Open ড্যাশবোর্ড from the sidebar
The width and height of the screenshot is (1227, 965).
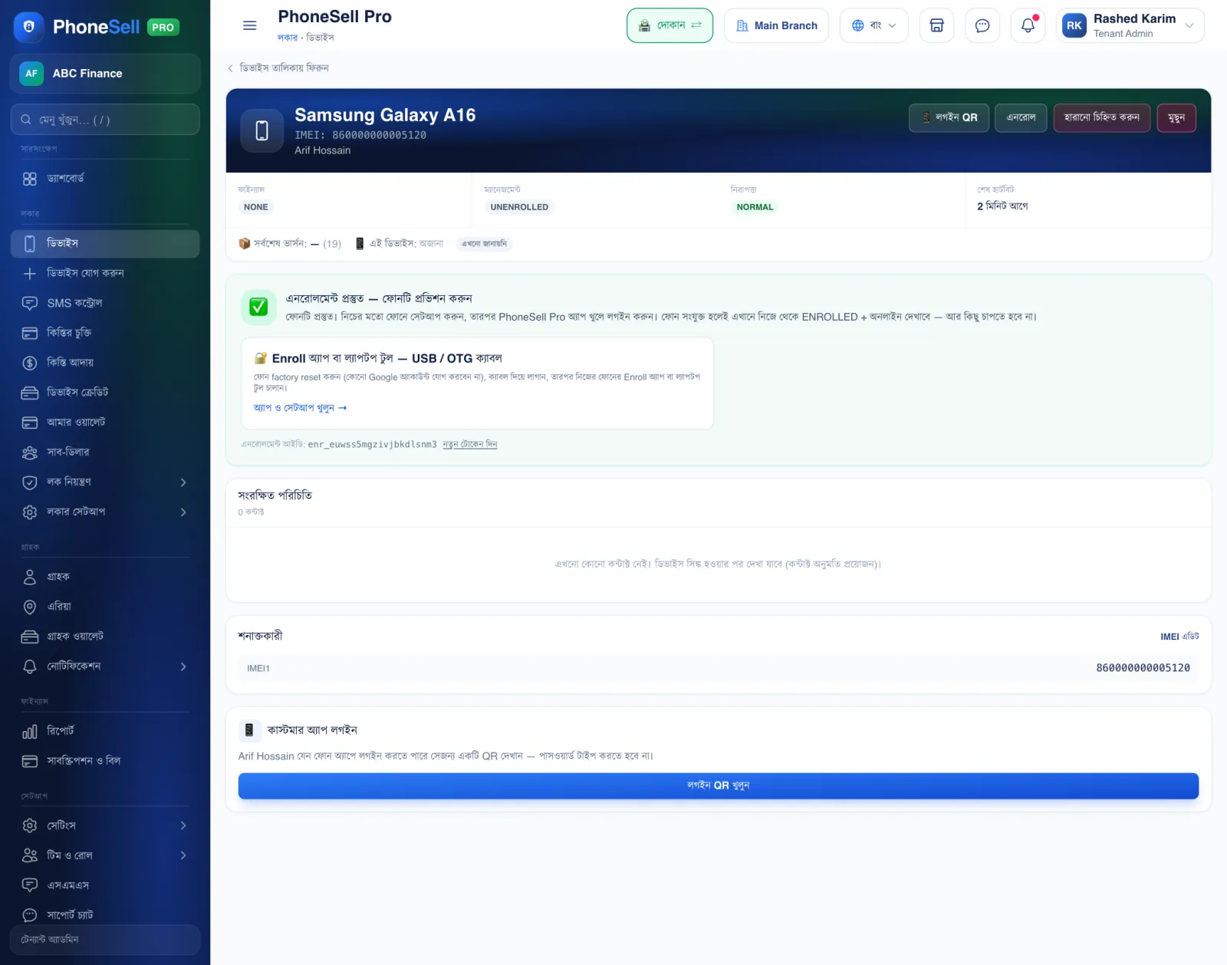tap(105, 178)
